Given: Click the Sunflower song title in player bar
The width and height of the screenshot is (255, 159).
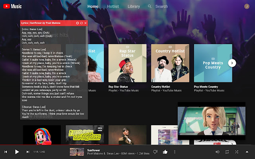Looking at the screenshot, I should (x=94, y=150).
